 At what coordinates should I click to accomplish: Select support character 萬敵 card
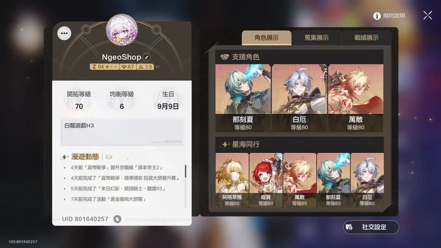[x=356, y=98]
